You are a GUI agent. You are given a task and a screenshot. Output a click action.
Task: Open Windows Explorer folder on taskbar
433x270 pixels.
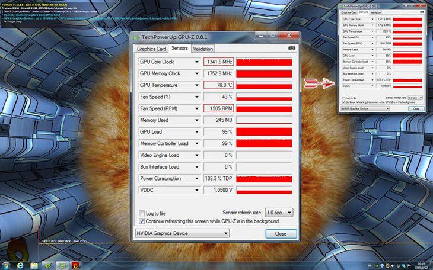[x=34, y=266]
